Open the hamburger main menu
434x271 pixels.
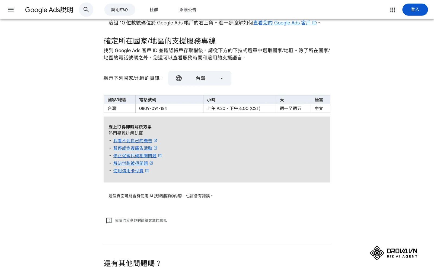point(11,10)
